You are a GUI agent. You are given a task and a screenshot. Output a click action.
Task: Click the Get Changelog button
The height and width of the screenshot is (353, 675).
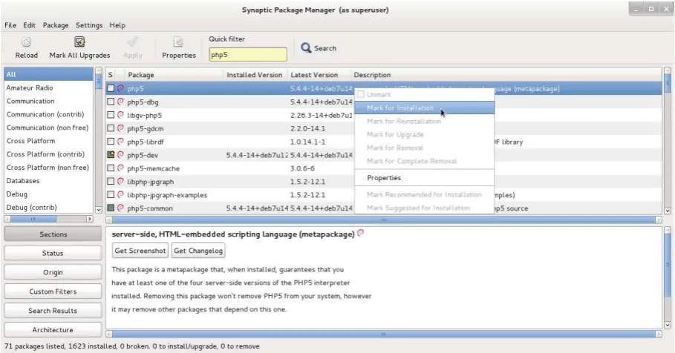[198, 251]
